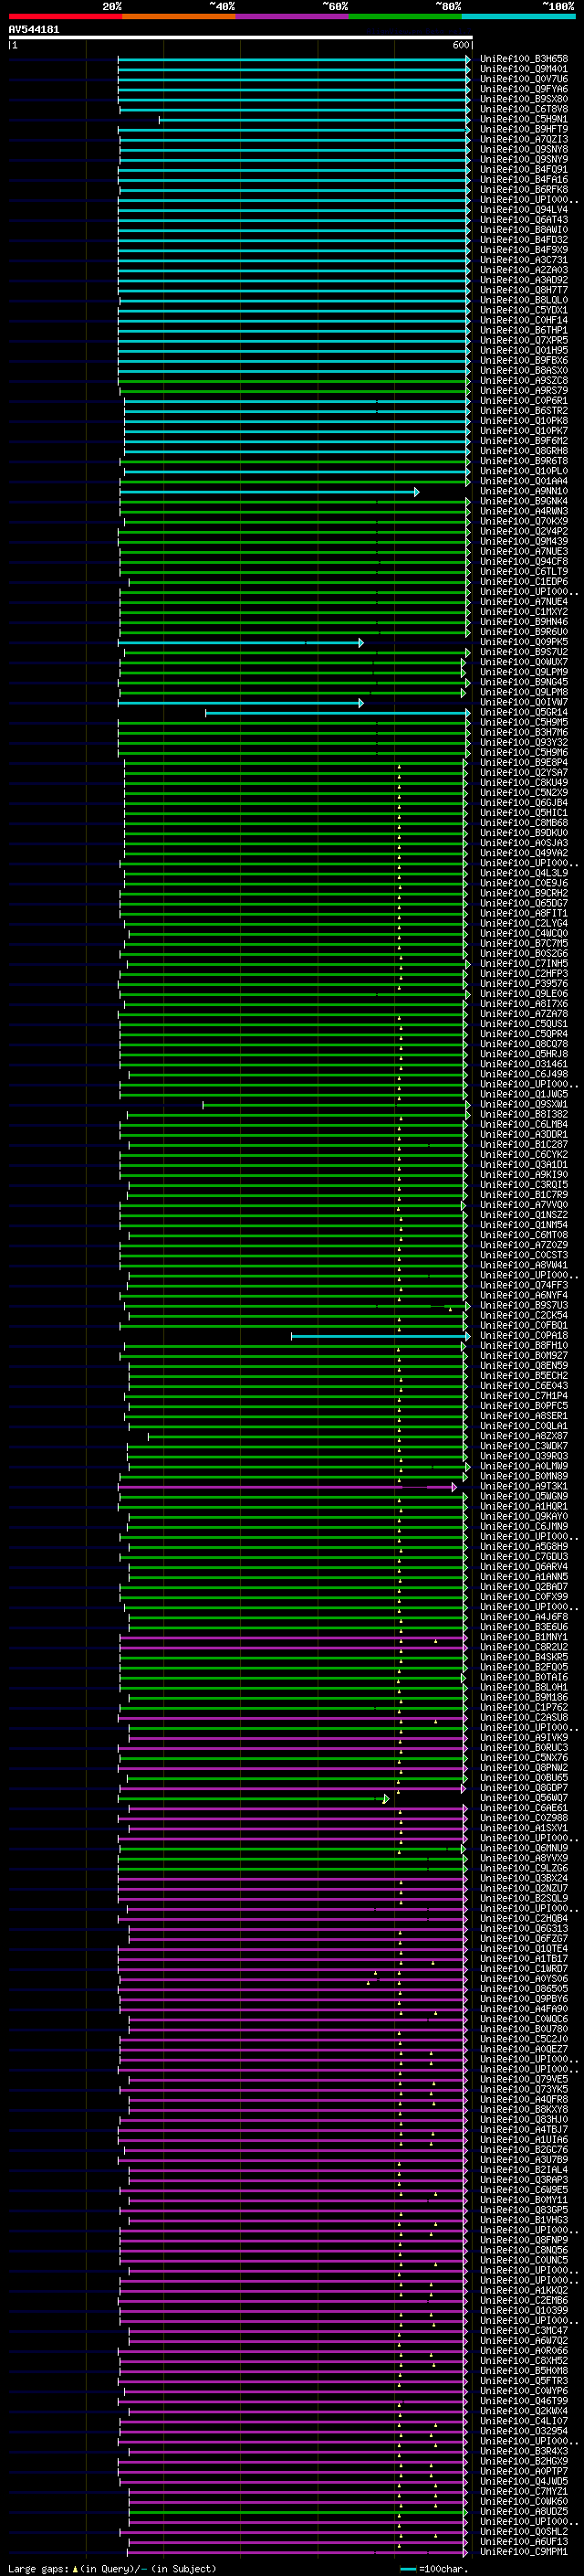Select label UniRef100_A3C731
584x2576 pixels.
pyautogui.click(x=524, y=260)
